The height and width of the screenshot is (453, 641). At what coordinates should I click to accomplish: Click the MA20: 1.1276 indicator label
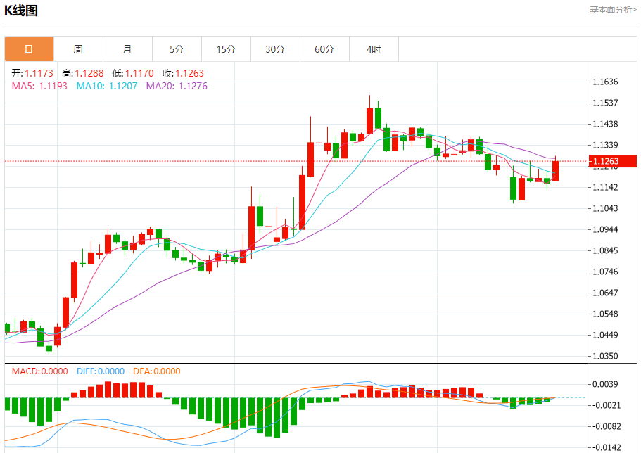pos(177,86)
